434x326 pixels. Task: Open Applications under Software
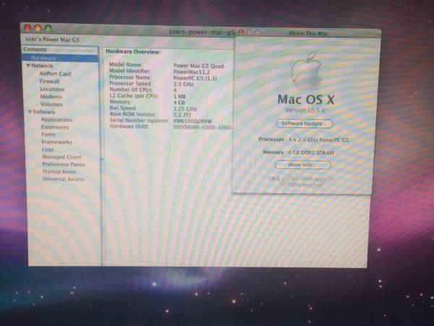(56, 120)
